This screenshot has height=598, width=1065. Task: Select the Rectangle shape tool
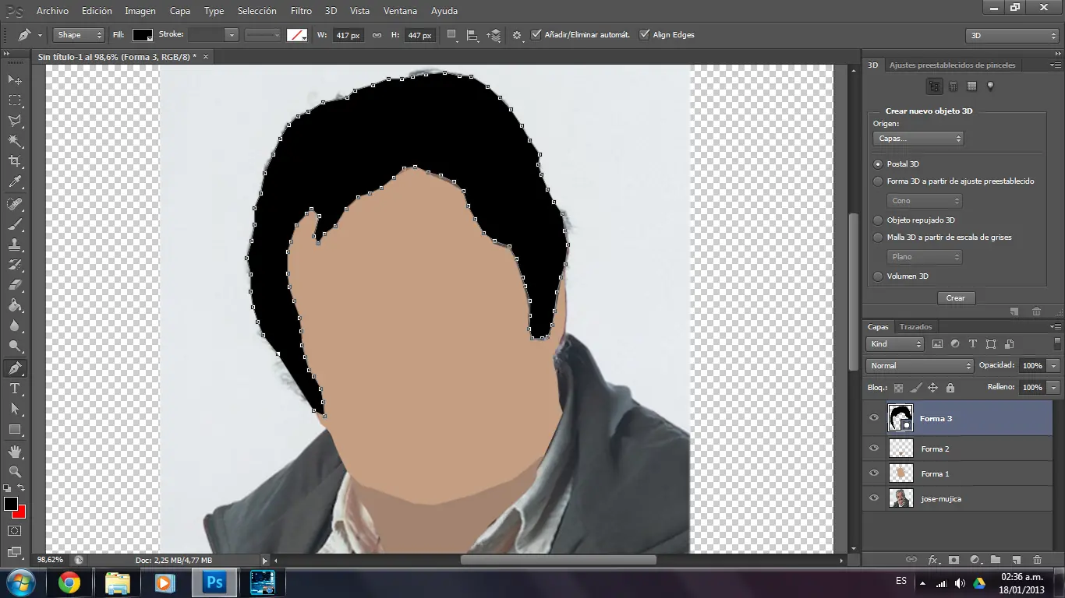pos(14,429)
